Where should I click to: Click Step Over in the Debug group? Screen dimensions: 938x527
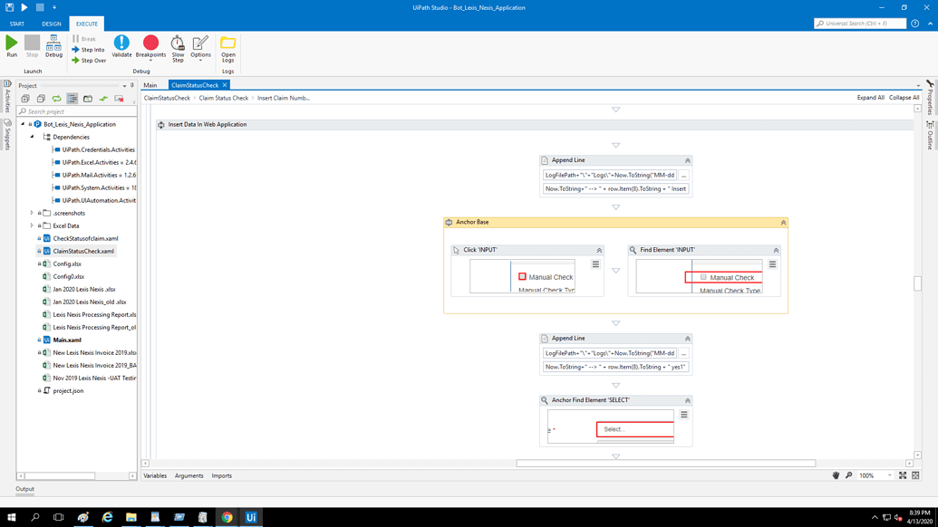pyautogui.click(x=89, y=61)
